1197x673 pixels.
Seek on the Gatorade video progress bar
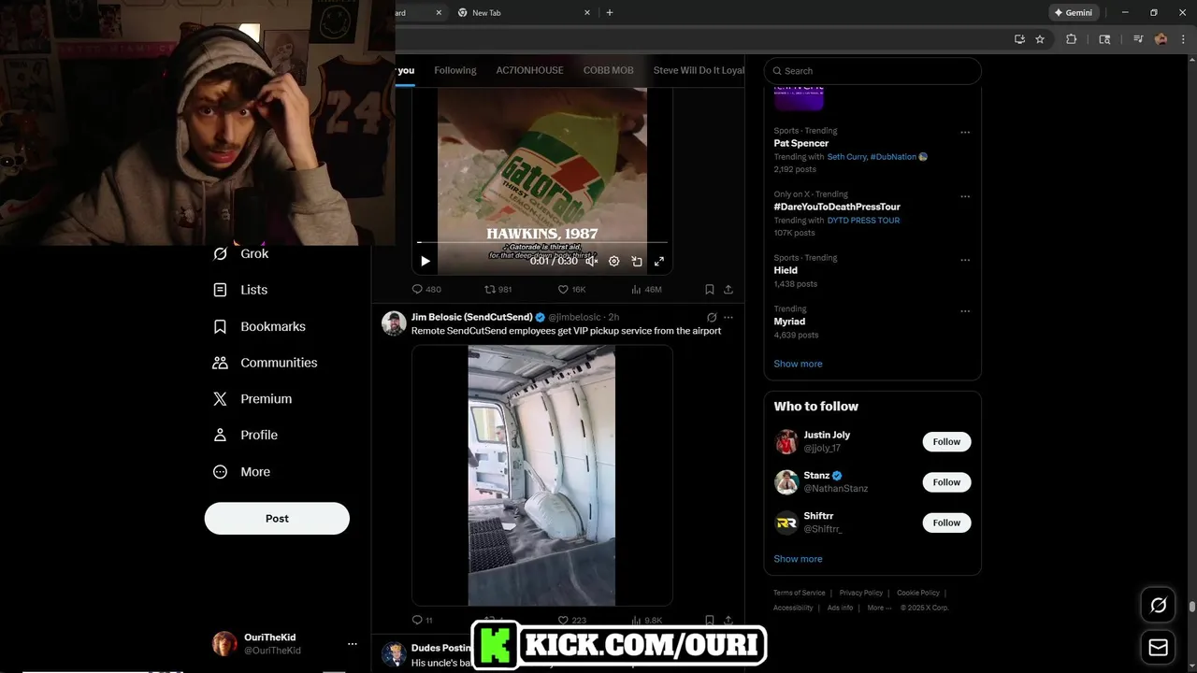(542, 243)
